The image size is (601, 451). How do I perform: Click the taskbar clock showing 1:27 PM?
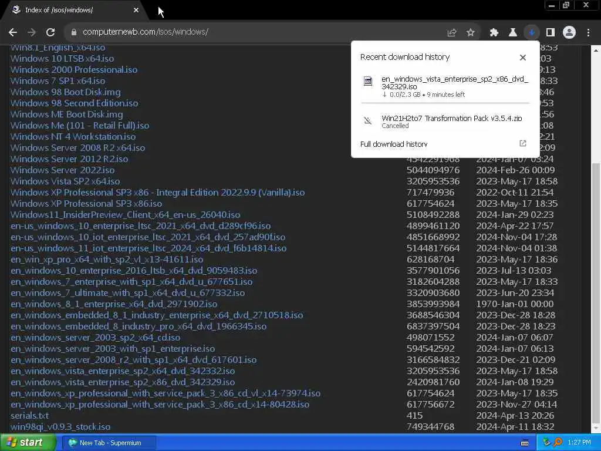[579, 443]
